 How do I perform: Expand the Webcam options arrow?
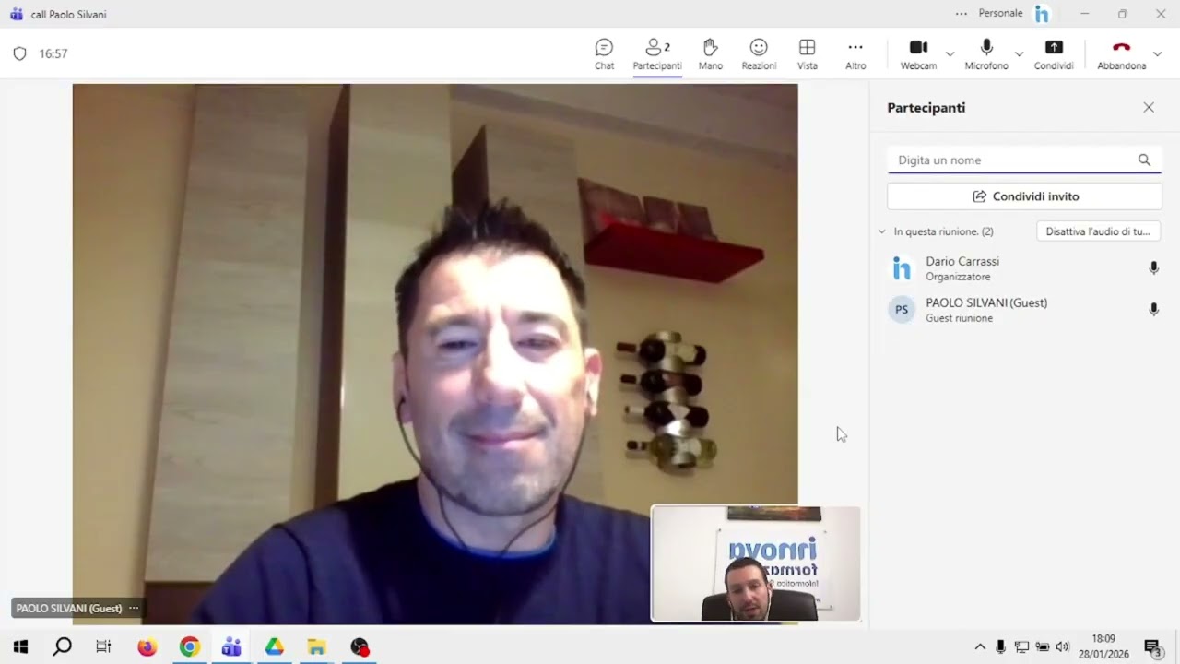(950, 54)
